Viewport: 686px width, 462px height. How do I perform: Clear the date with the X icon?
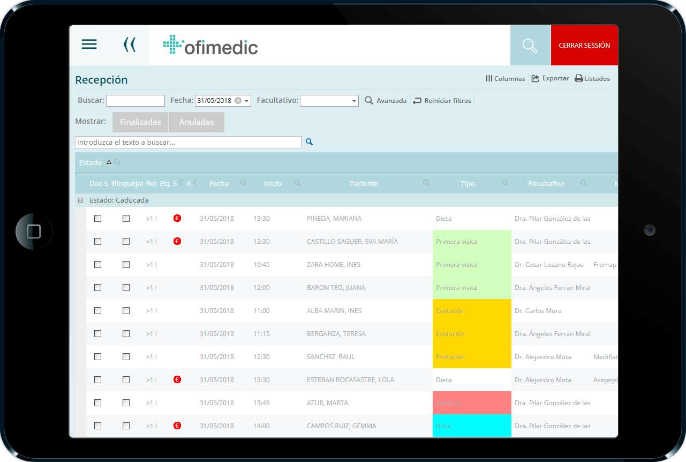pyautogui.click(x=238, y=101)
